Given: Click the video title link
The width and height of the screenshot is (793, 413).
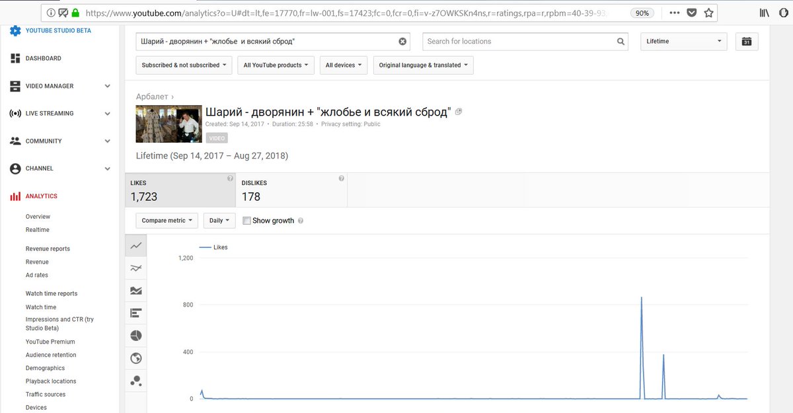Looking at the screenshot, I should (x=328, y=112).
